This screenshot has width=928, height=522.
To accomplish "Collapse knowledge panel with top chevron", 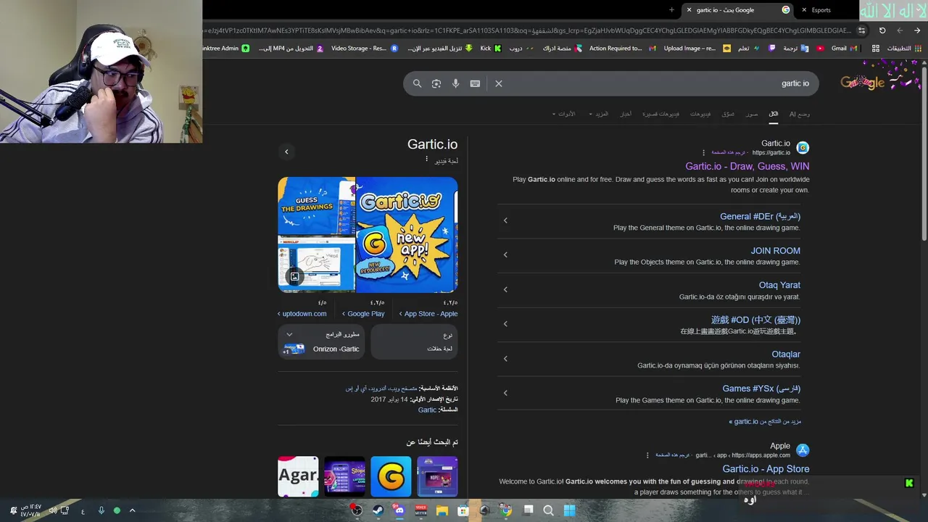I will [x=286, y=152].
